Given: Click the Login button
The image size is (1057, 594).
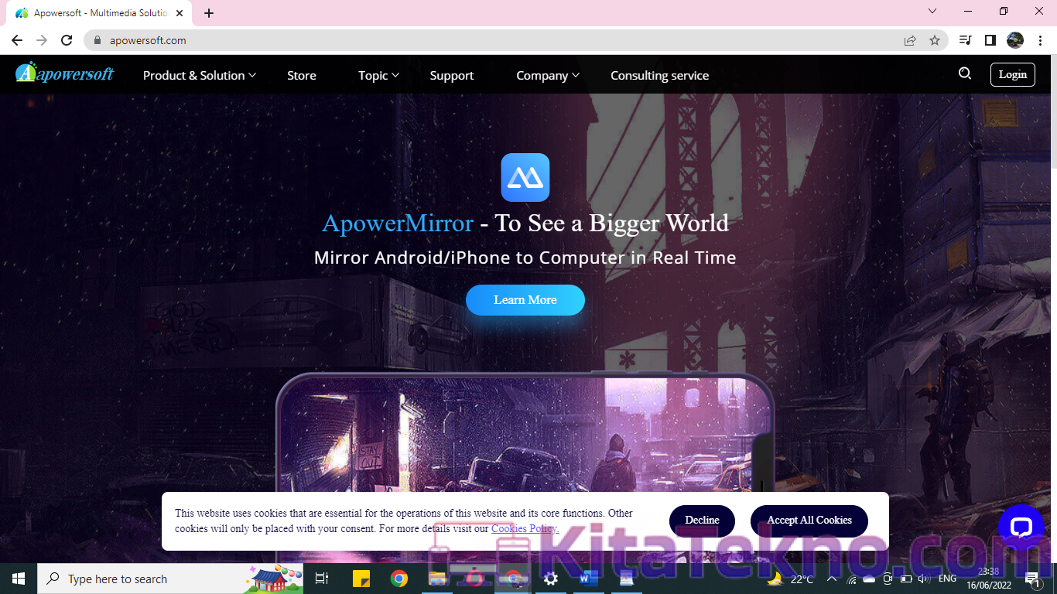Looking at the screenshot, I should tap(1013, 74).
